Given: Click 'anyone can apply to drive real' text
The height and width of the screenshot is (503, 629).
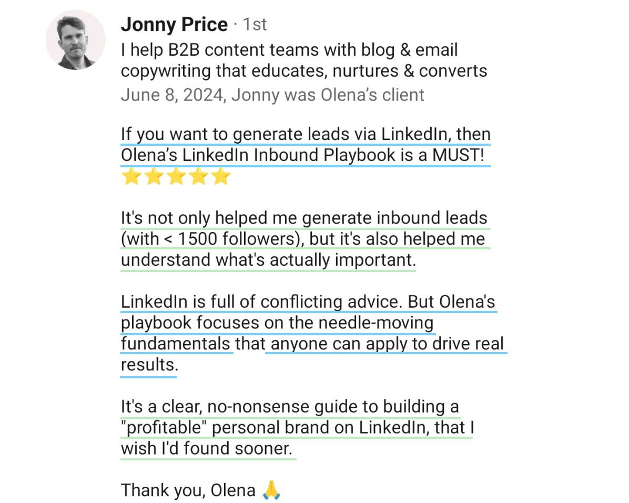Looking at the screenshot, I should [385, 344].
